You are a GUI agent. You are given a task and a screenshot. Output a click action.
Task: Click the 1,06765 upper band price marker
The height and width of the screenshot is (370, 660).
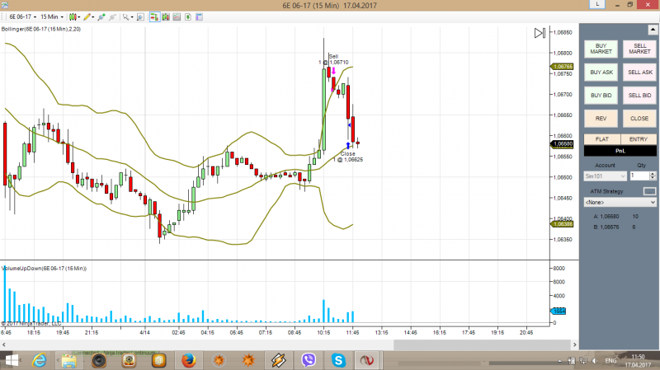point(562,67)
